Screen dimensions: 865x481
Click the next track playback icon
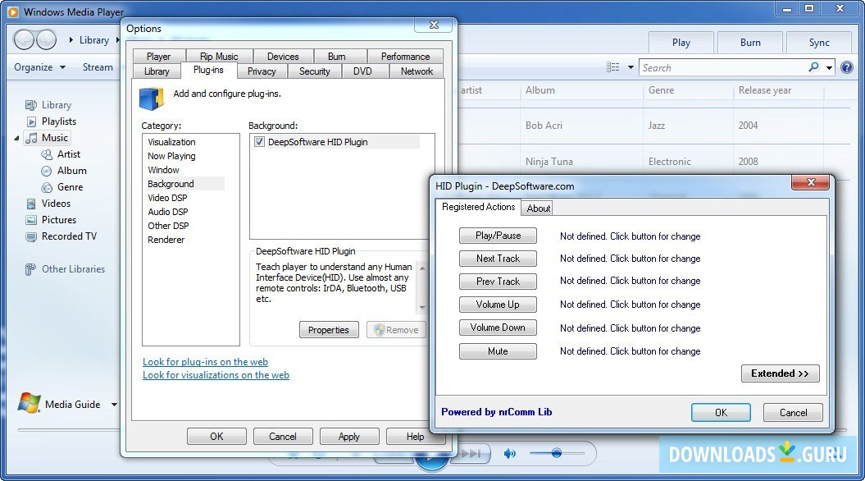pyautogui.click(x=470, y=452)
